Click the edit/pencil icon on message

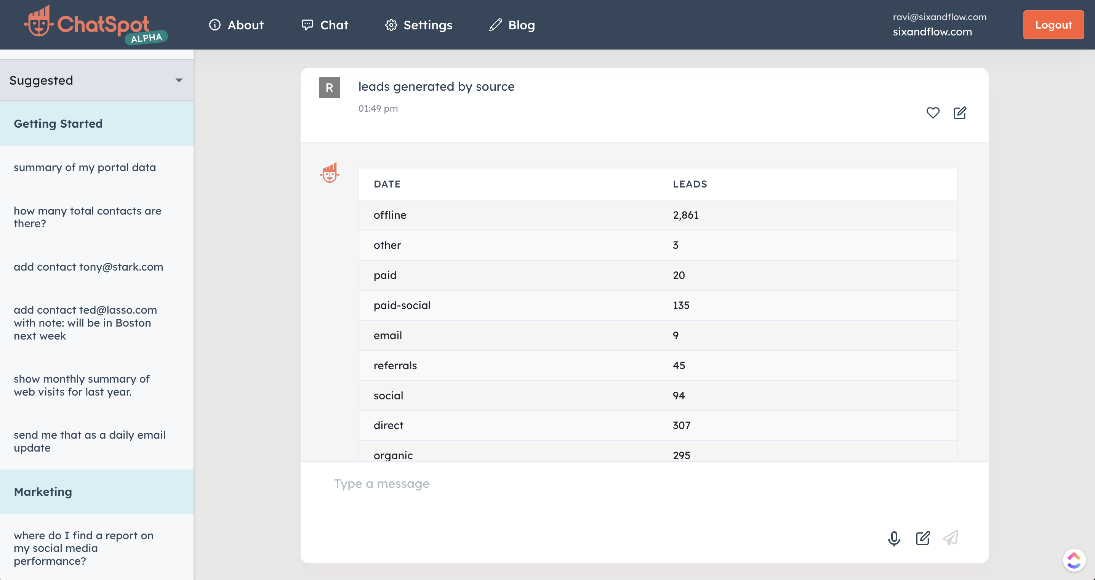pyautogui.click(x=960, y=113)
